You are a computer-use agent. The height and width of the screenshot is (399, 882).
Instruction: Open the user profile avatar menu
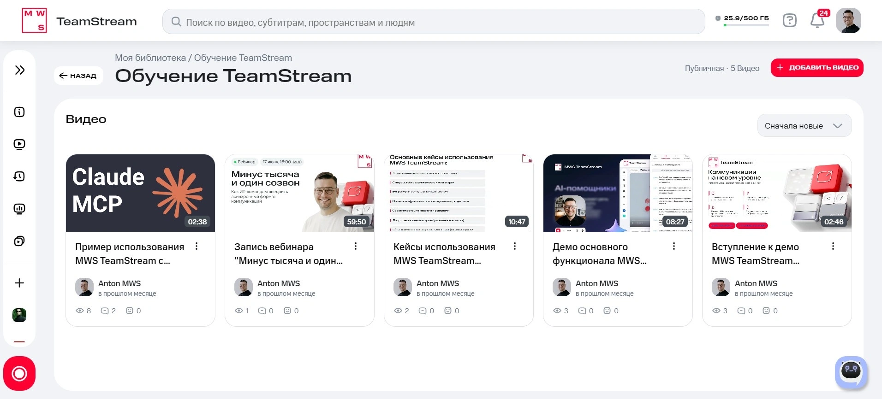[848, 20]
